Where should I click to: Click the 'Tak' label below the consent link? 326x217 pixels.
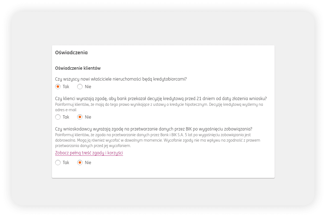click(x=66, y=163)
